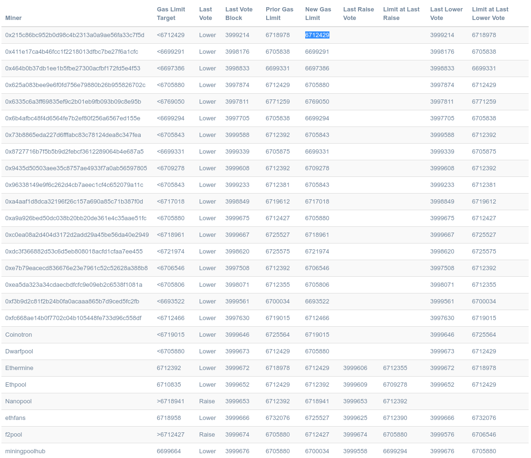Click last vote block 3998176

point(237,51)
